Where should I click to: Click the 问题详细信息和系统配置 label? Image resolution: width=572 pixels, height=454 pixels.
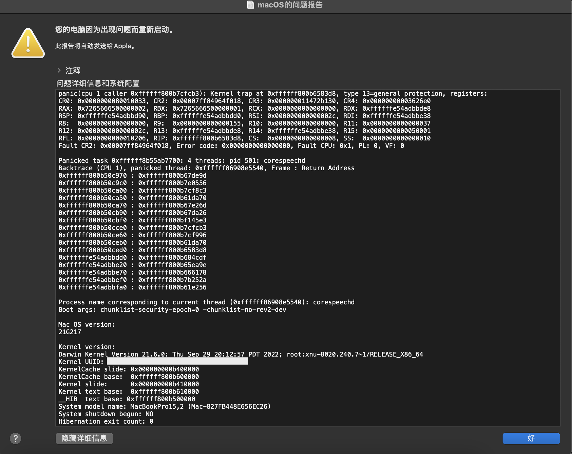tap(98, 83)
